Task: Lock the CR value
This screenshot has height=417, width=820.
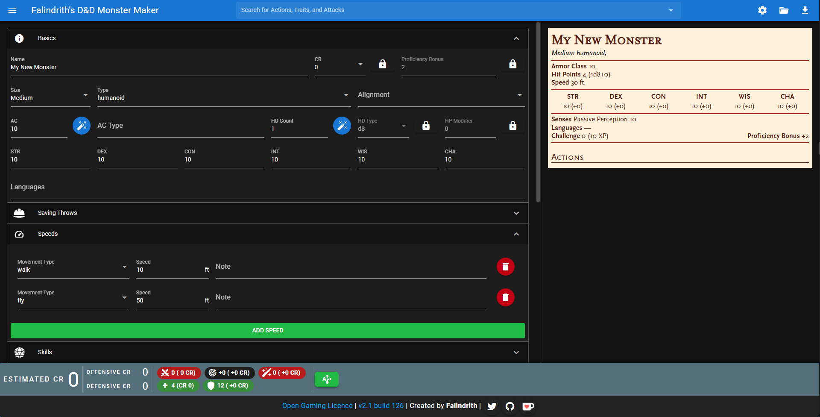Action: coord(383,64)
